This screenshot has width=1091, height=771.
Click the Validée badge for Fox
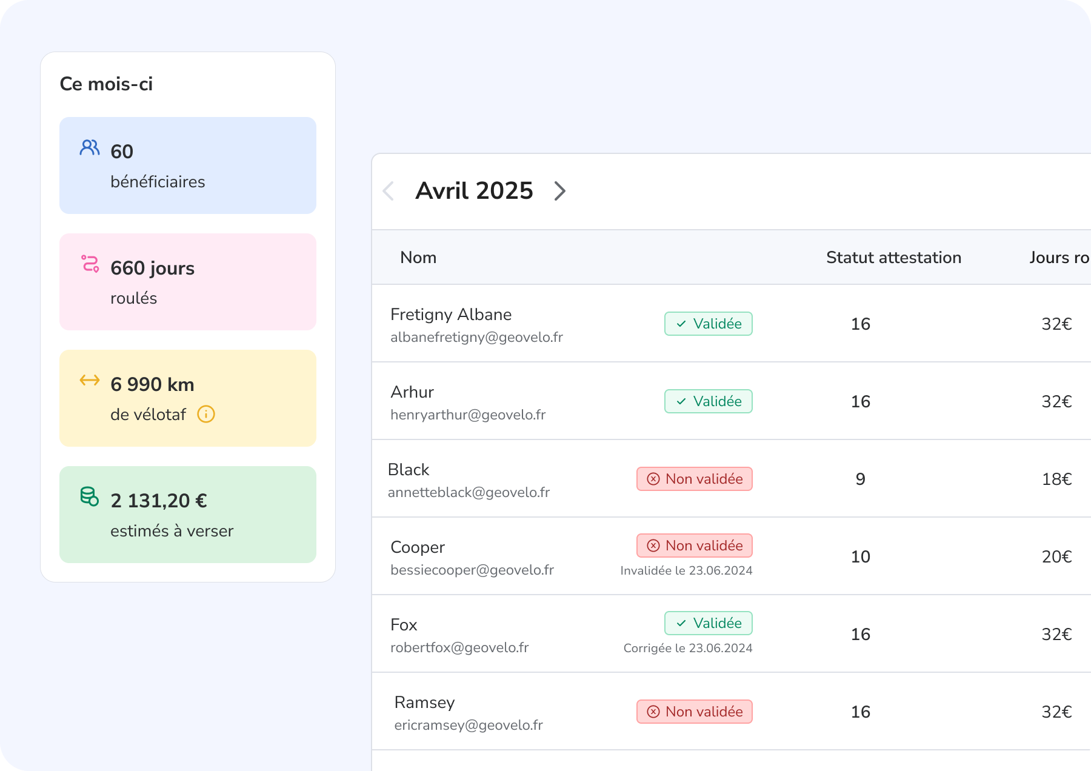click(709, 623)
